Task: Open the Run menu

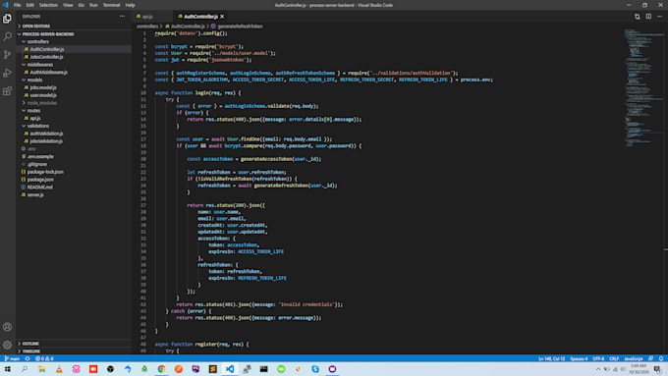Action: [x=93, y=5]
